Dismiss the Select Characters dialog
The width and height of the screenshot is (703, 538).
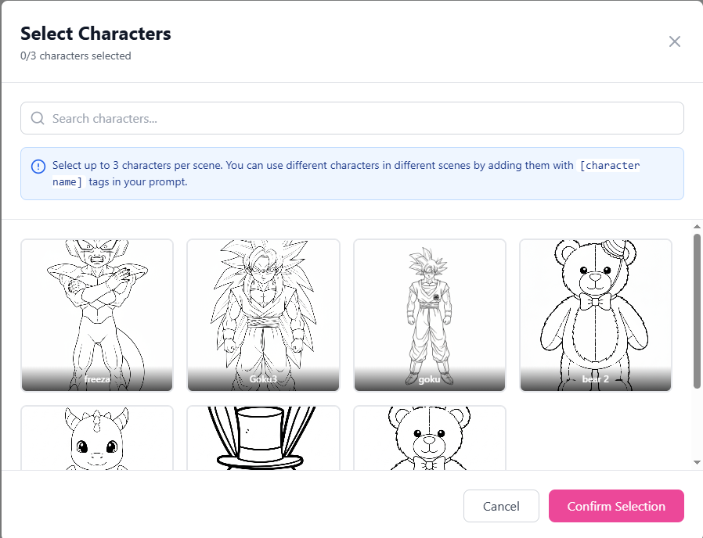tap(675, 41)
